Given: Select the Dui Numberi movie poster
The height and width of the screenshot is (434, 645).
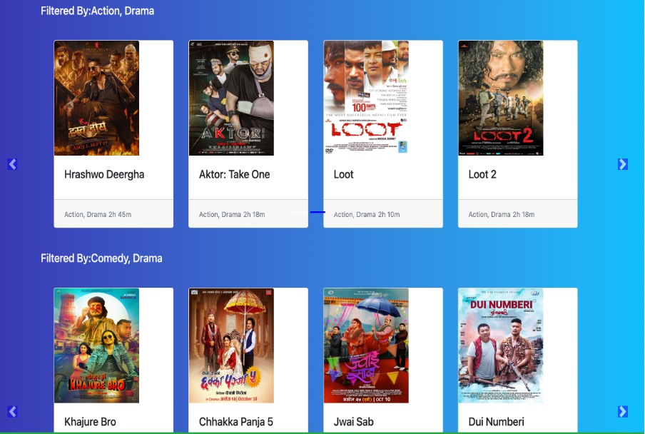Looking at the screenshot, I should pyautogui.click(x=501, y=345).
